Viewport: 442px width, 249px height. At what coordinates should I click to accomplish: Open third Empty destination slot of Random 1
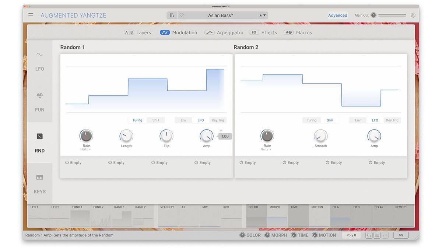[x=160, y=163]
